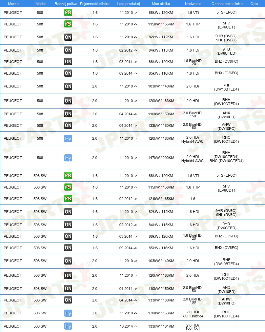The width and height of the screenshot is (265, 332).
Task: Select 2.0 HDi Hybrid4 AWC in the 147kW row
Action: 192,159
